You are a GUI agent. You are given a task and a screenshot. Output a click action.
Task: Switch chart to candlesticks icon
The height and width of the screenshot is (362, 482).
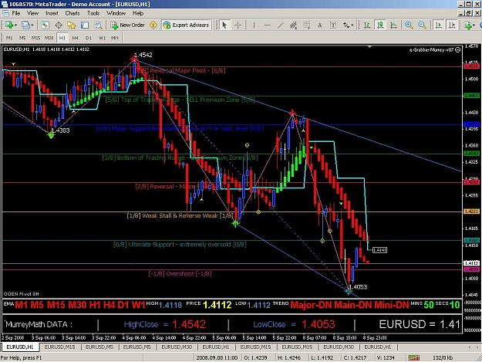[x=380, y=25]
